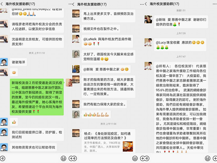Tap the back arrow in the right chat header
The image size is (217, 163).
[146, 4]
